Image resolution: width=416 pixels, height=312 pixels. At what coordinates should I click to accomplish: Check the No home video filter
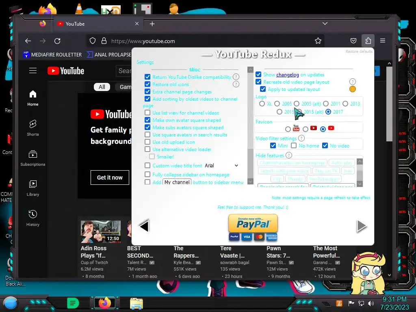click(294, 145)
